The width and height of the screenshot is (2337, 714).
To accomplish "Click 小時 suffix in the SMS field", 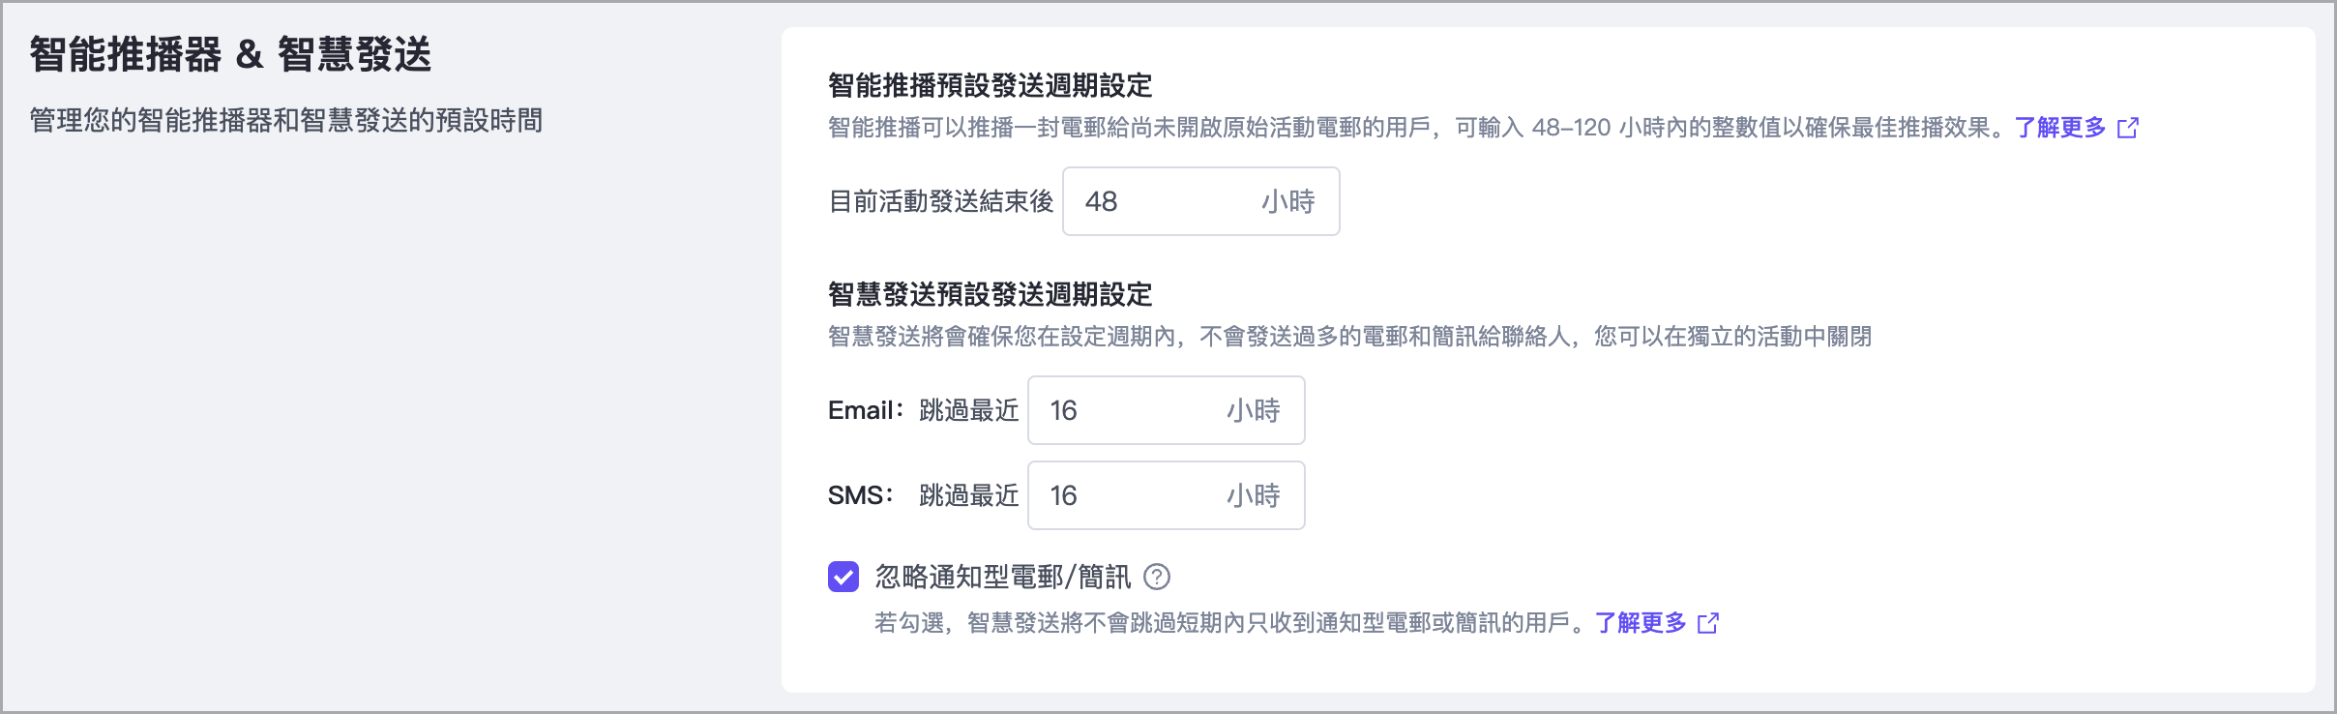I will (x=1254, y=495).
